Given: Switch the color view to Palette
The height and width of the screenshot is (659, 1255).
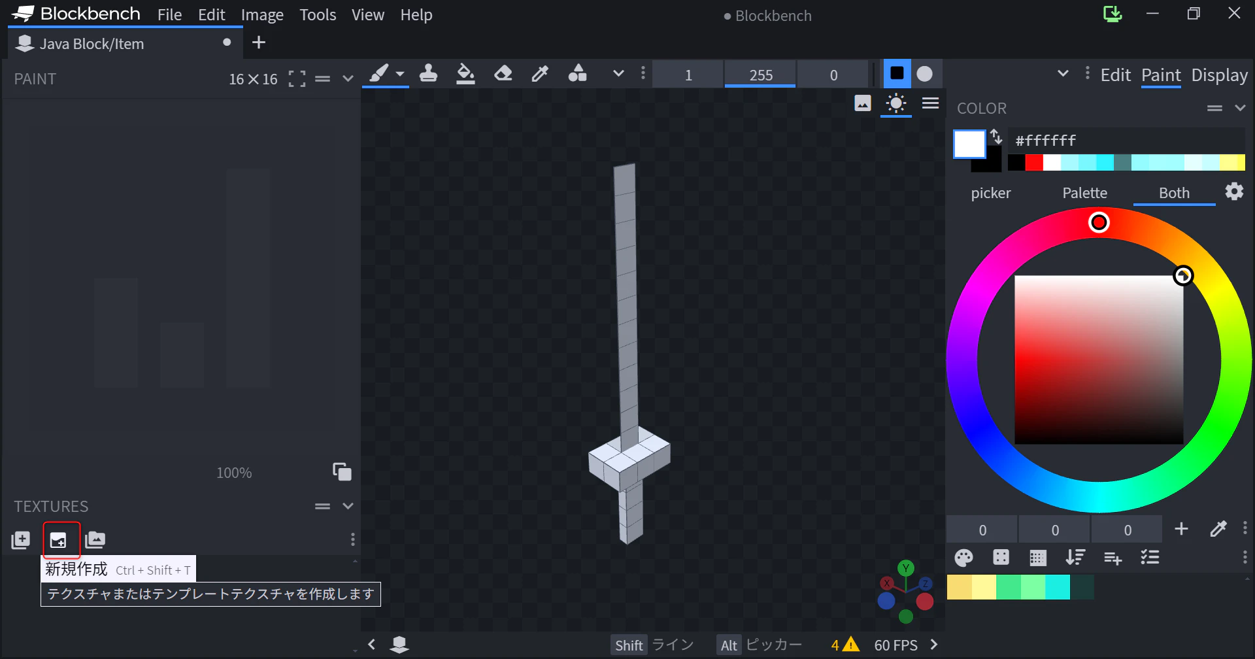Looking at the screenshot, I should 1085,193.
